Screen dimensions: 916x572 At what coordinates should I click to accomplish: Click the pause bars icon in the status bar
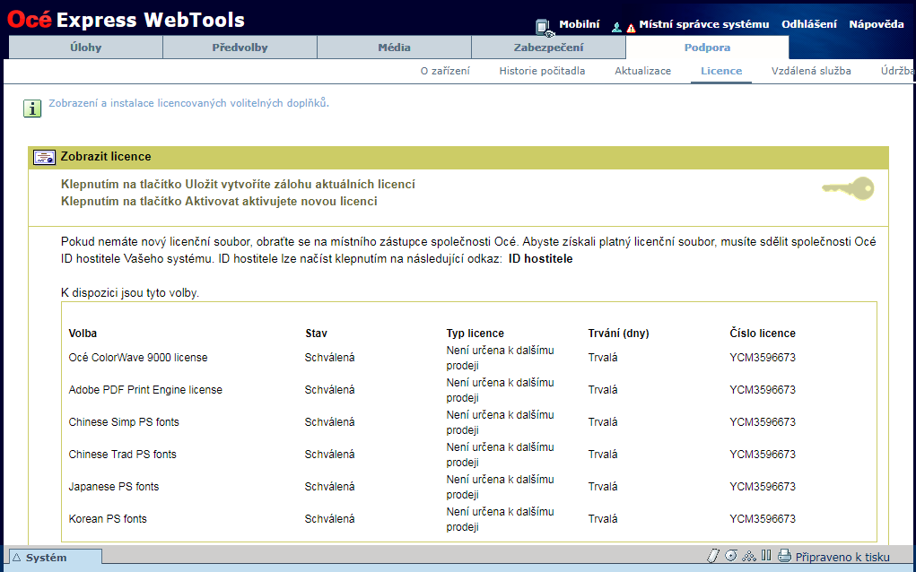coord(766,555)
